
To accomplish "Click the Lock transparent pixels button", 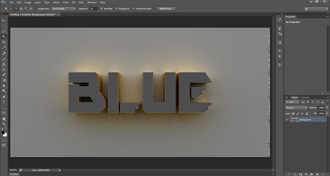I will pos(293,113).
